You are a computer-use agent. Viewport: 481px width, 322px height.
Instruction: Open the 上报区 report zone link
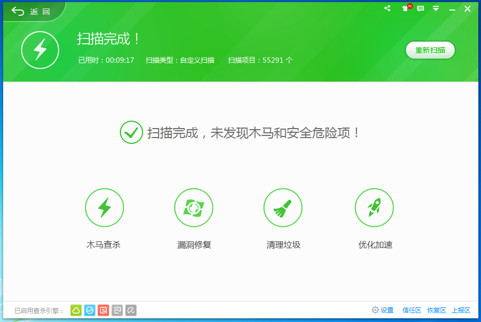[x=461, y=310]
